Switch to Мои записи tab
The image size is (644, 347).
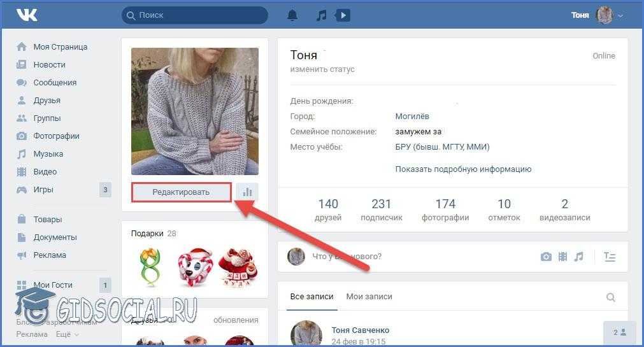click(x=369, y=297)
